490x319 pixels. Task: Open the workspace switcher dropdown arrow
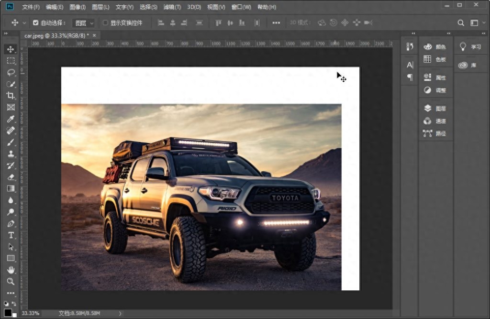click(484, 22)
